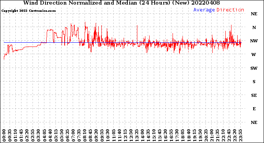The width and height of the screenshot is (264, 143).
Task: Click the 15:10 time label
Action: tap(154, 135)
